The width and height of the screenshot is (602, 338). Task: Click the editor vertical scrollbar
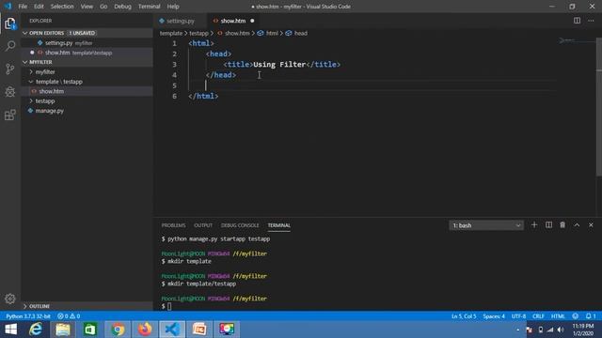[599, 107]
